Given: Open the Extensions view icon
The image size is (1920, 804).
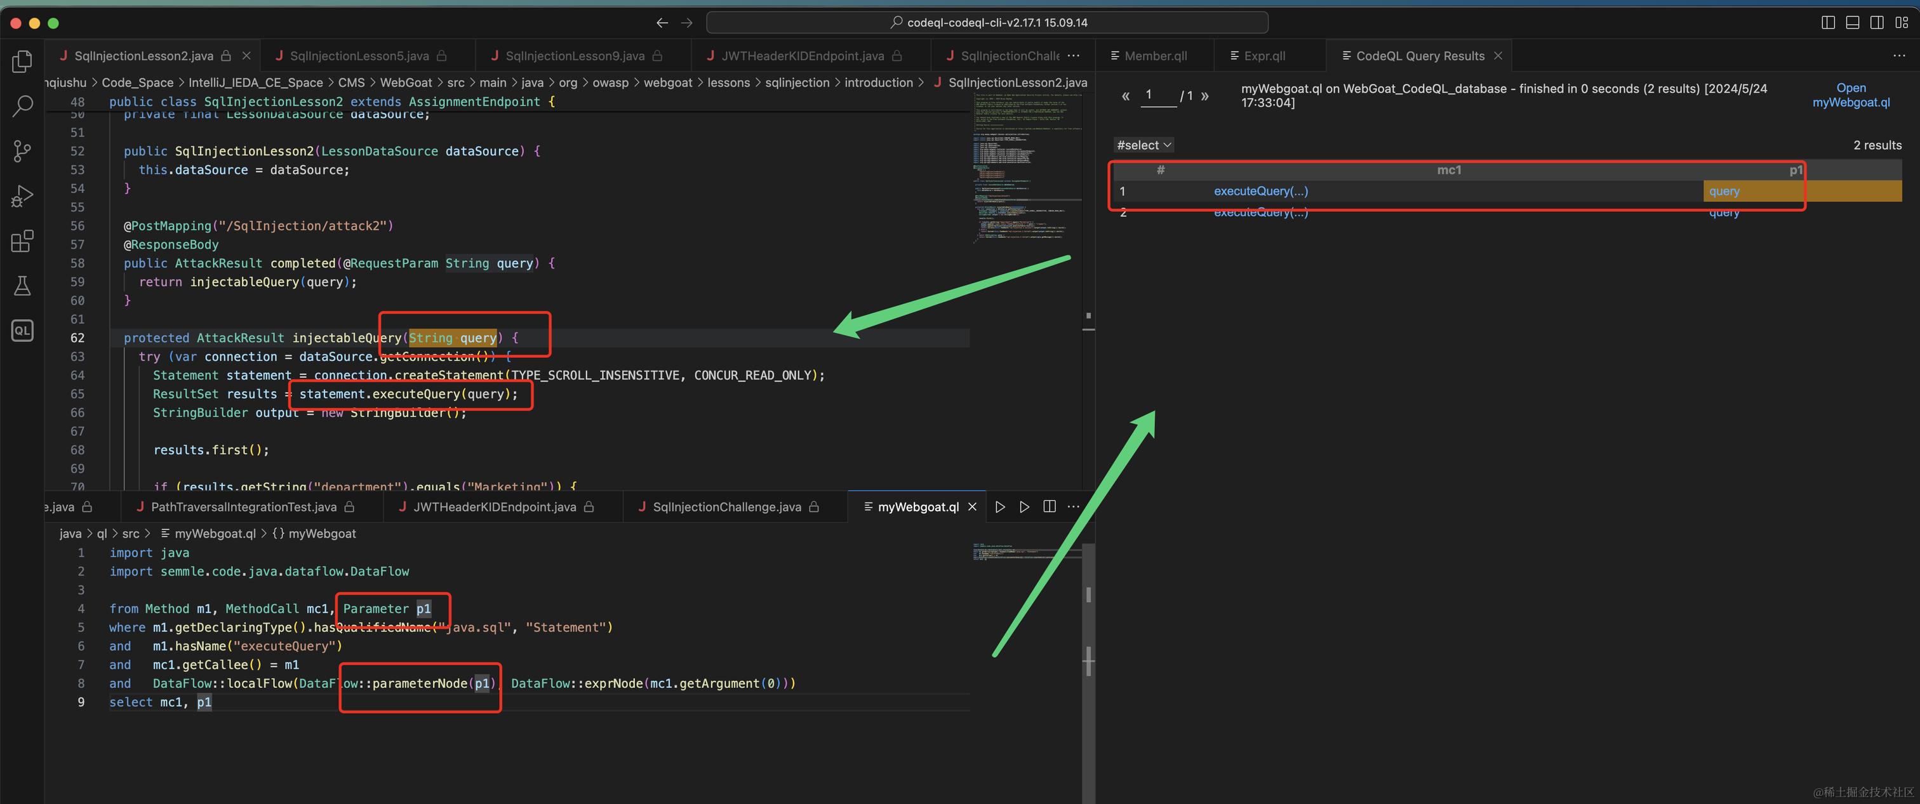Looking at the screenshot, I should click(22, 241).
